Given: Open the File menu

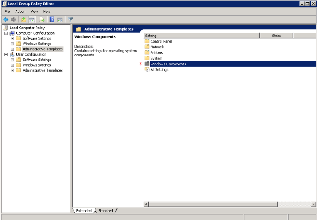Looking at the screenshot, I should coord(7,12).
